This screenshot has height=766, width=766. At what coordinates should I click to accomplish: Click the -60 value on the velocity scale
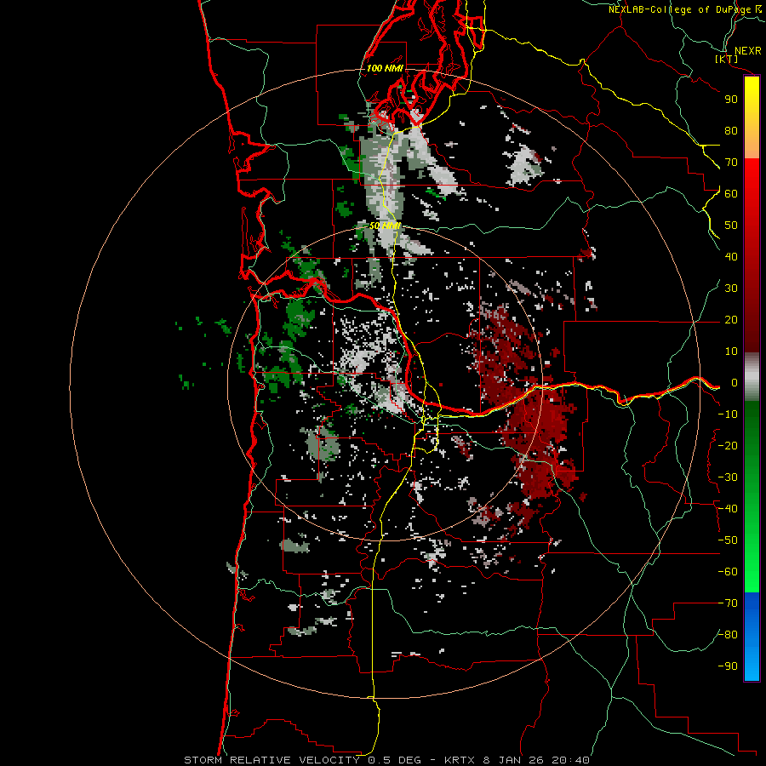click(728, 572)
